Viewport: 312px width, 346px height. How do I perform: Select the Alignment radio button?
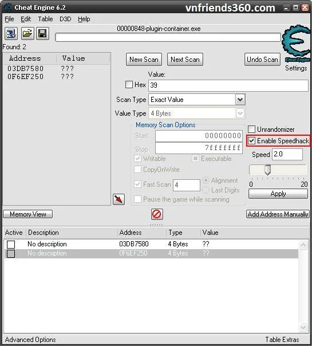(206, 180)
